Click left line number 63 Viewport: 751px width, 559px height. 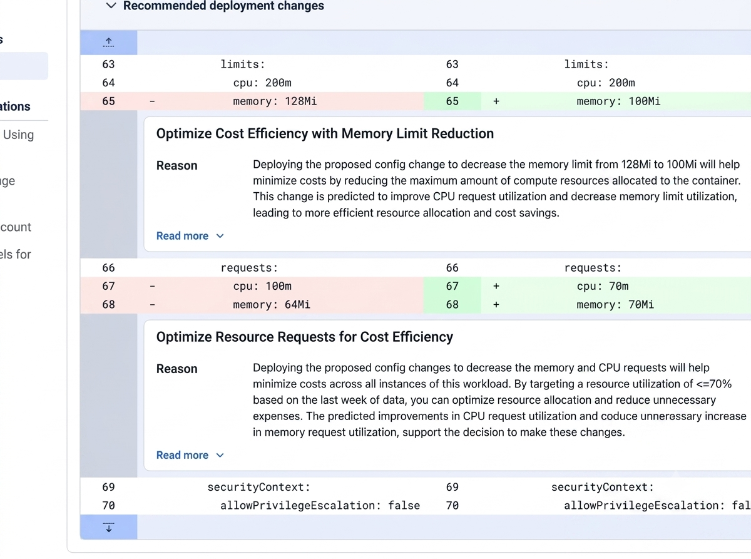coord(108,64)
